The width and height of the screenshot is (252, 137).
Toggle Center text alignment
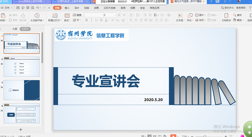136,20
